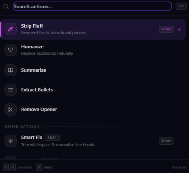Screen dimensions: 189x173
Task: Click the Smart Fix lightning bolt icon
Action: (x=11, y=141)
